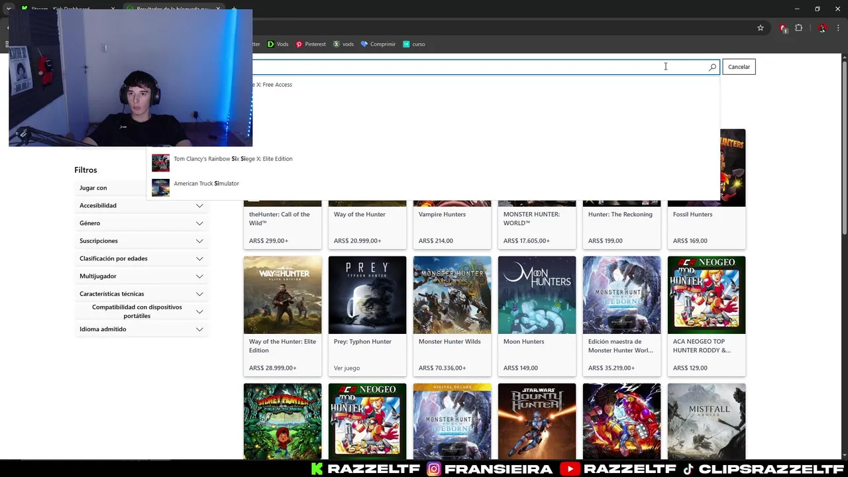Open the Vampire Hunters title
Viewport: 848px width, 477px height.
pyautogui.click(x=442, y=214)
